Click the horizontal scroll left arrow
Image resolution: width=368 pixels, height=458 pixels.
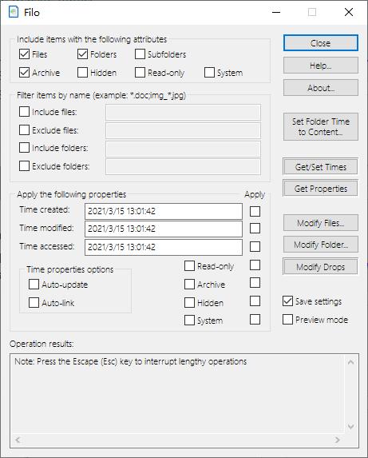(x=18, y=440)
